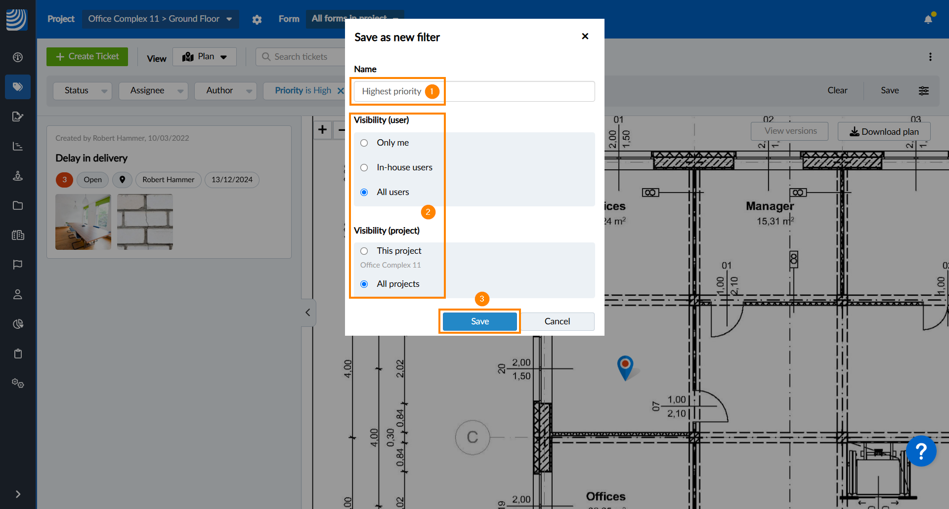
Task: Open the notifications bell icon
Action: [x=928, y=19]
